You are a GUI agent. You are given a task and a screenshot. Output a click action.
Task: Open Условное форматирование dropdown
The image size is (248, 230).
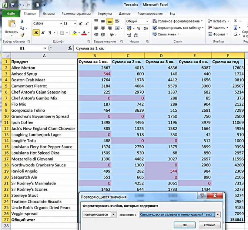pyautogui.click(x=178, y=21)
